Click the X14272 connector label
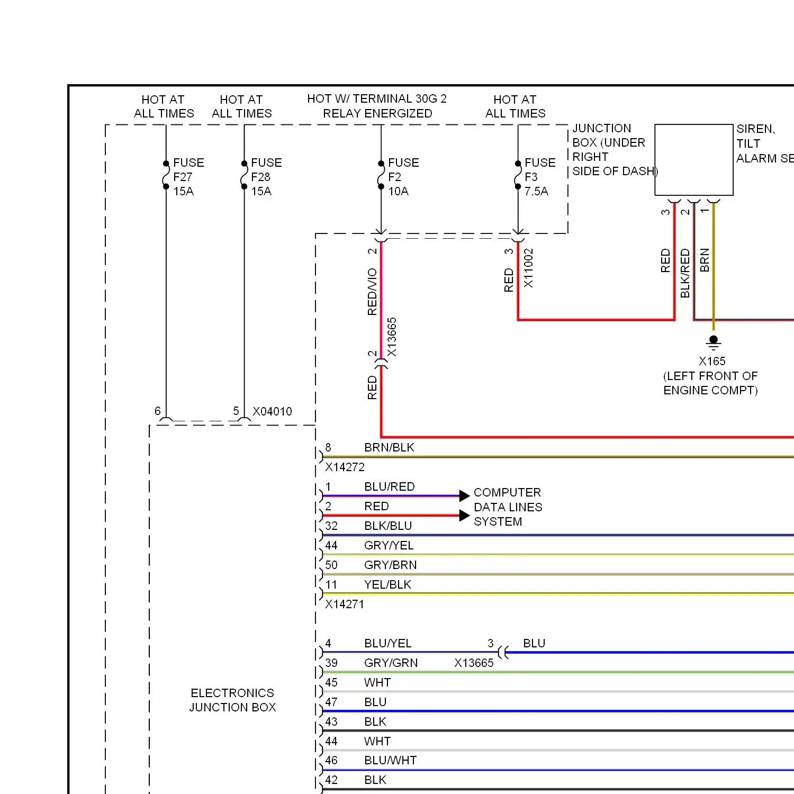 (x=345, y=467)
